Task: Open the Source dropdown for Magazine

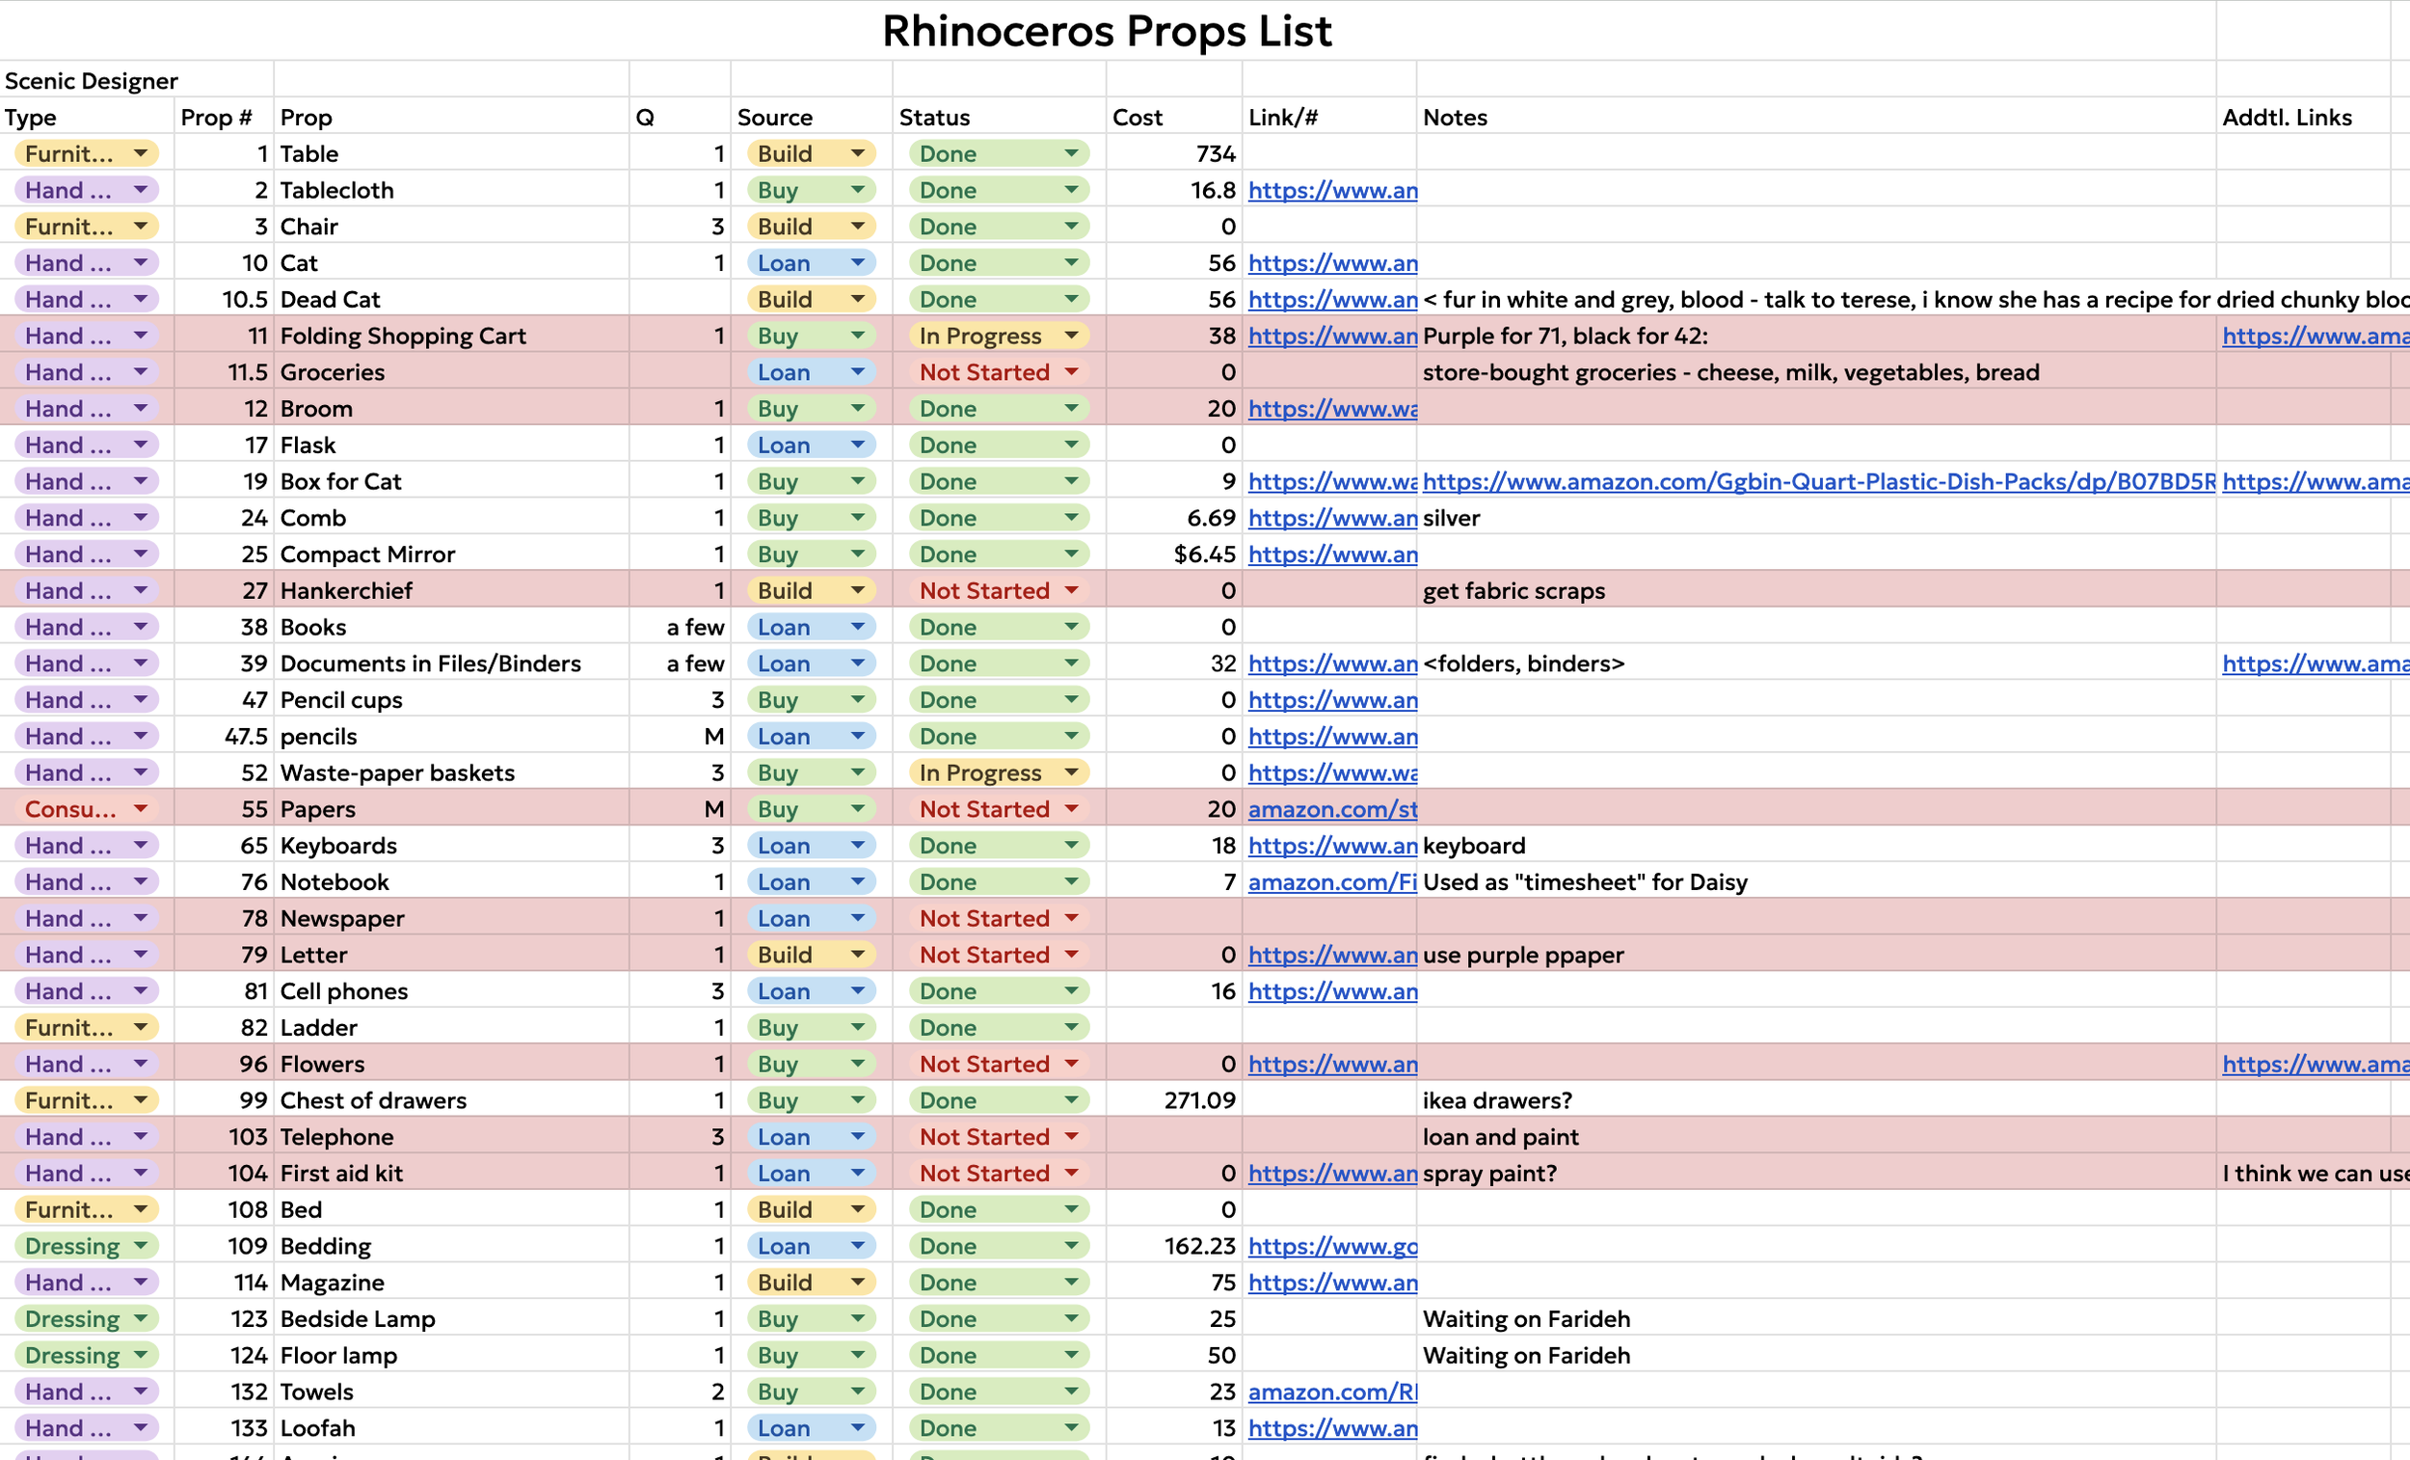Action: click(811, 1282)
